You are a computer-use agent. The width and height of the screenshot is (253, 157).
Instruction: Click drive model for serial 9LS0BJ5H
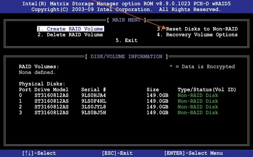51,113
